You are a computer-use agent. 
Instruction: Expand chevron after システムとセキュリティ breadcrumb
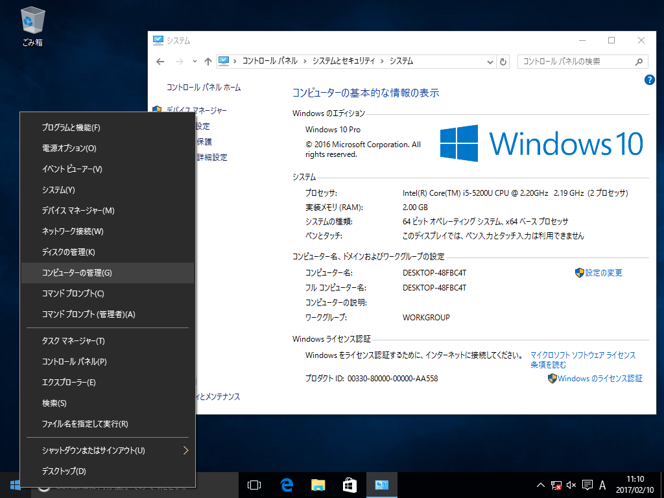click(x=382, y=62)
